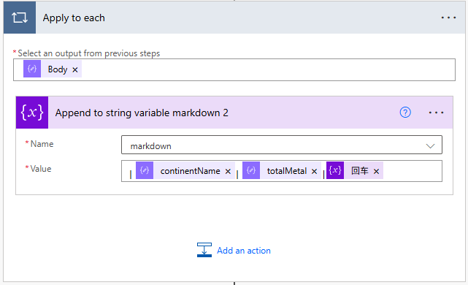Screen dimensions: 468x285
Task: Click the Body dynamic content icon
Action: tap(32, 69)
